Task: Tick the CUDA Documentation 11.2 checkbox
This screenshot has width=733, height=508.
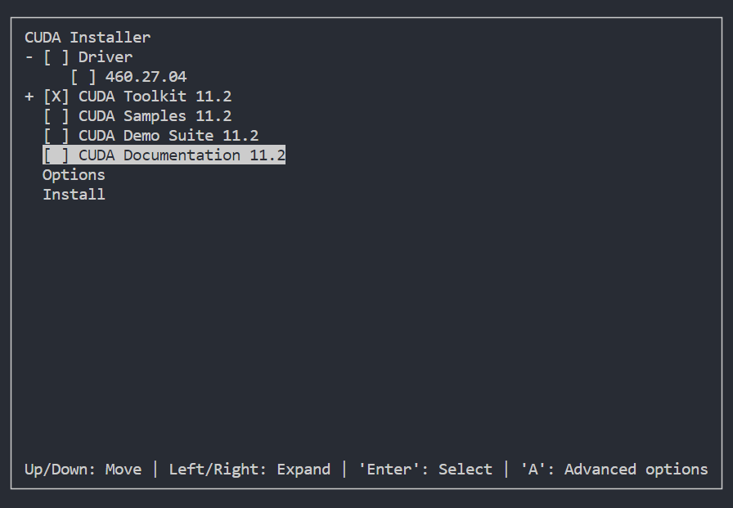Action: coord(56,155)
